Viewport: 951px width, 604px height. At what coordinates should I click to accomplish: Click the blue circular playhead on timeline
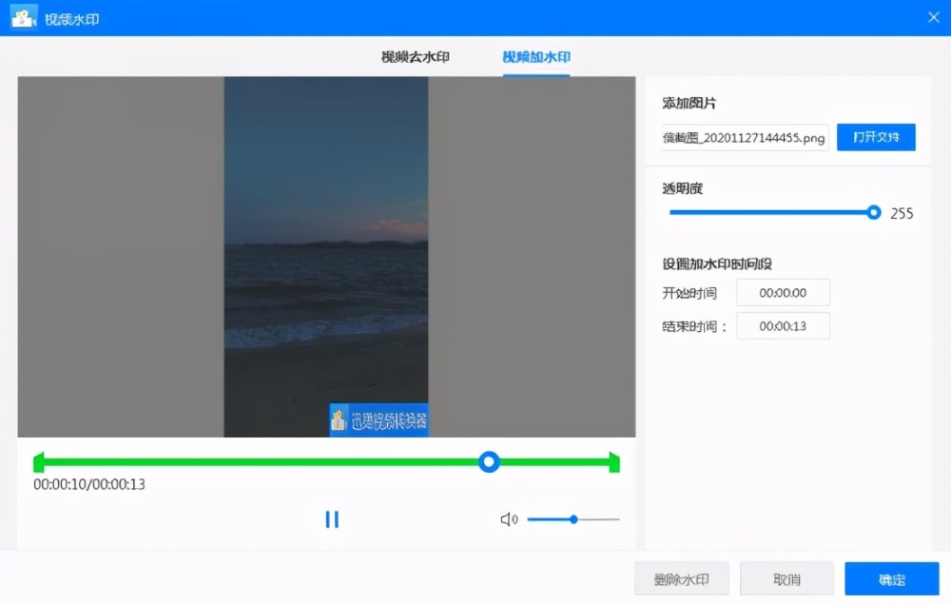tap(489, 462)
